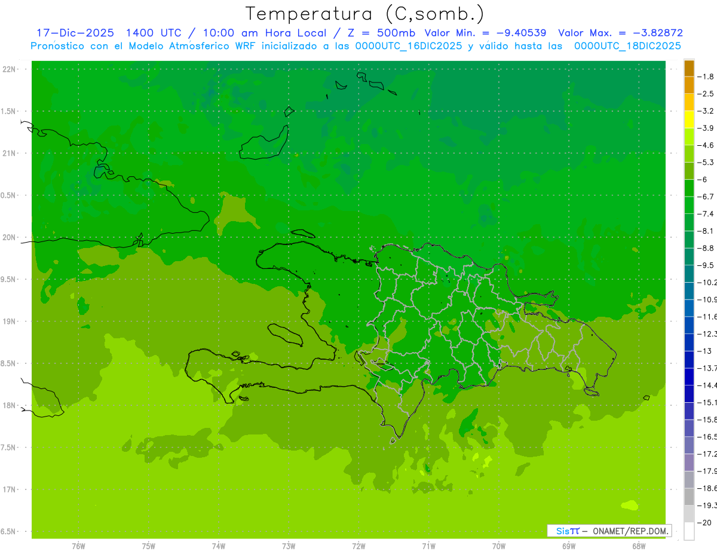Click the 70W longitude label
This screenshot has height=554, width=717.
(499, 546)
